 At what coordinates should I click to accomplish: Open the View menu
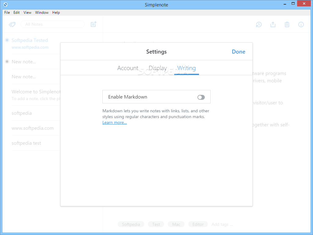coord(27,12)
